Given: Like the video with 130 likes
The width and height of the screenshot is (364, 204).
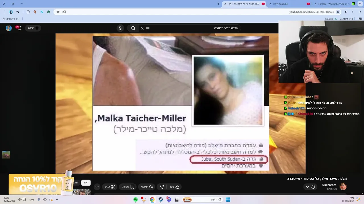Looking at the screenshot, I should 174,187.
